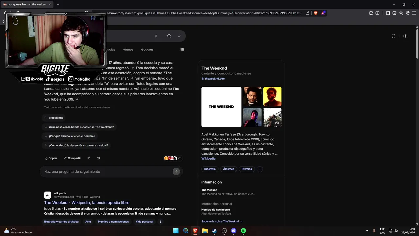The image size is (419, 236).
Task: Open the Brave main hamburger menu
Action: [x=414, y=13]
